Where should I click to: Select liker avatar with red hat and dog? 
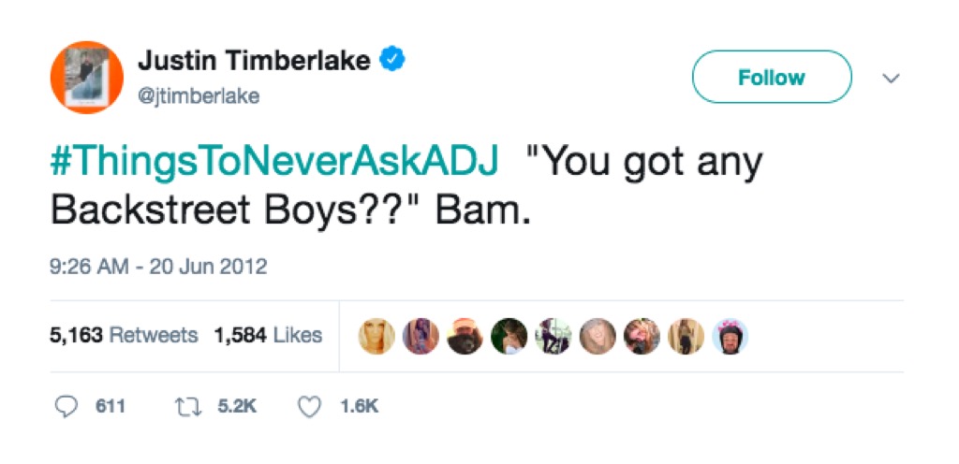pyautogui.click(x=465, y=335)
